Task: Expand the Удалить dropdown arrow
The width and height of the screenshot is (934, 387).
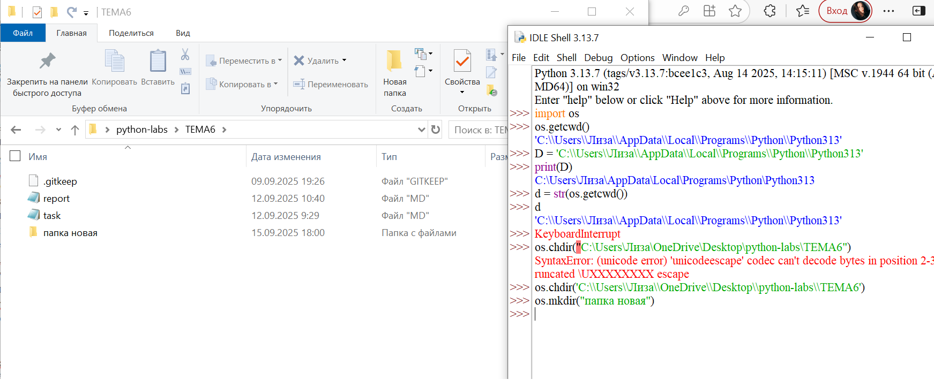Action: tap(344, 60)
